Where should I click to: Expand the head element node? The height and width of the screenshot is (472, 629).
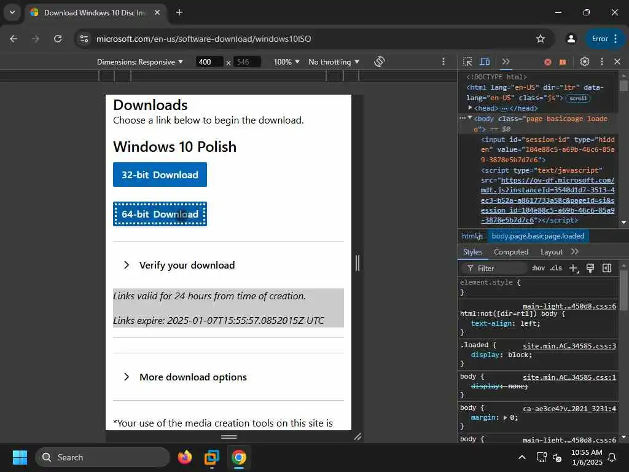470,108
